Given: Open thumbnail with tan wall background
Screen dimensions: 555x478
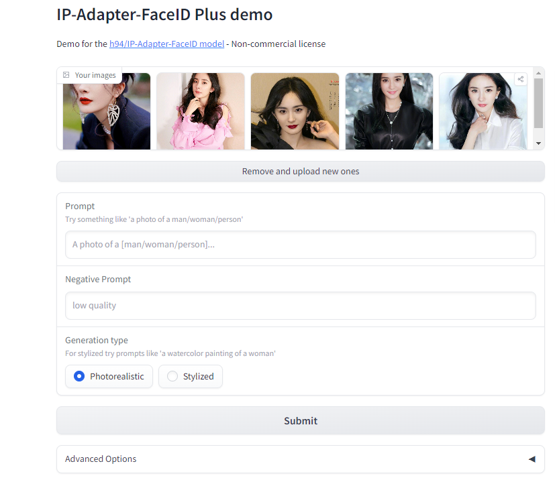Looking at the screenshot, I should pos(295,111).
